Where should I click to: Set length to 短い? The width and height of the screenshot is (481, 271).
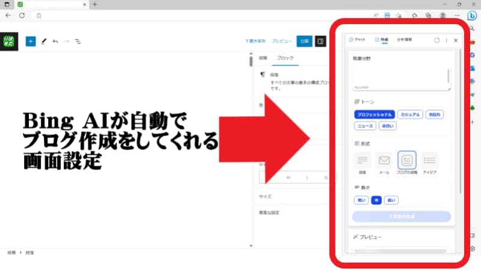coord(361,201)
